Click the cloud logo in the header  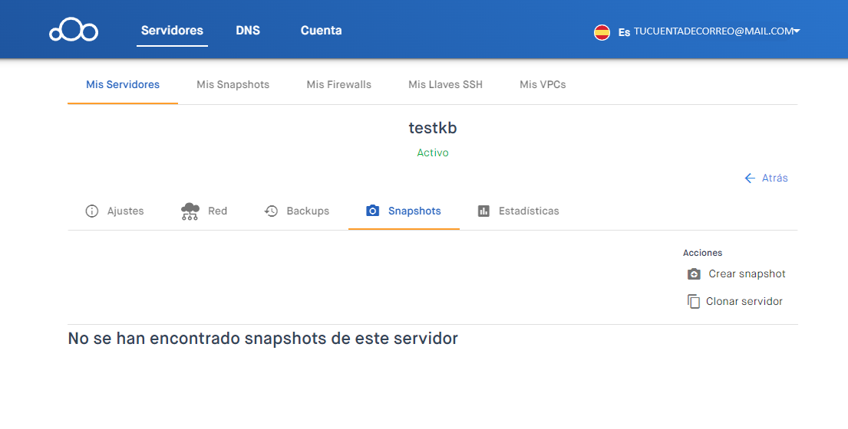[74, 31]
